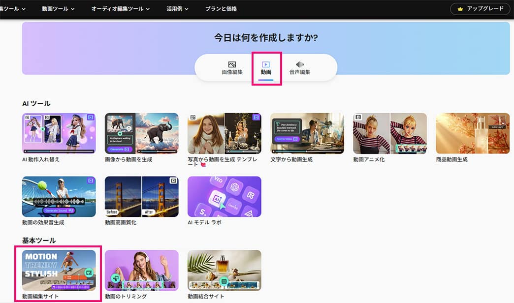
Task: Open the 動画の効果音生成 thumbnail
Action: coord(59,197)
